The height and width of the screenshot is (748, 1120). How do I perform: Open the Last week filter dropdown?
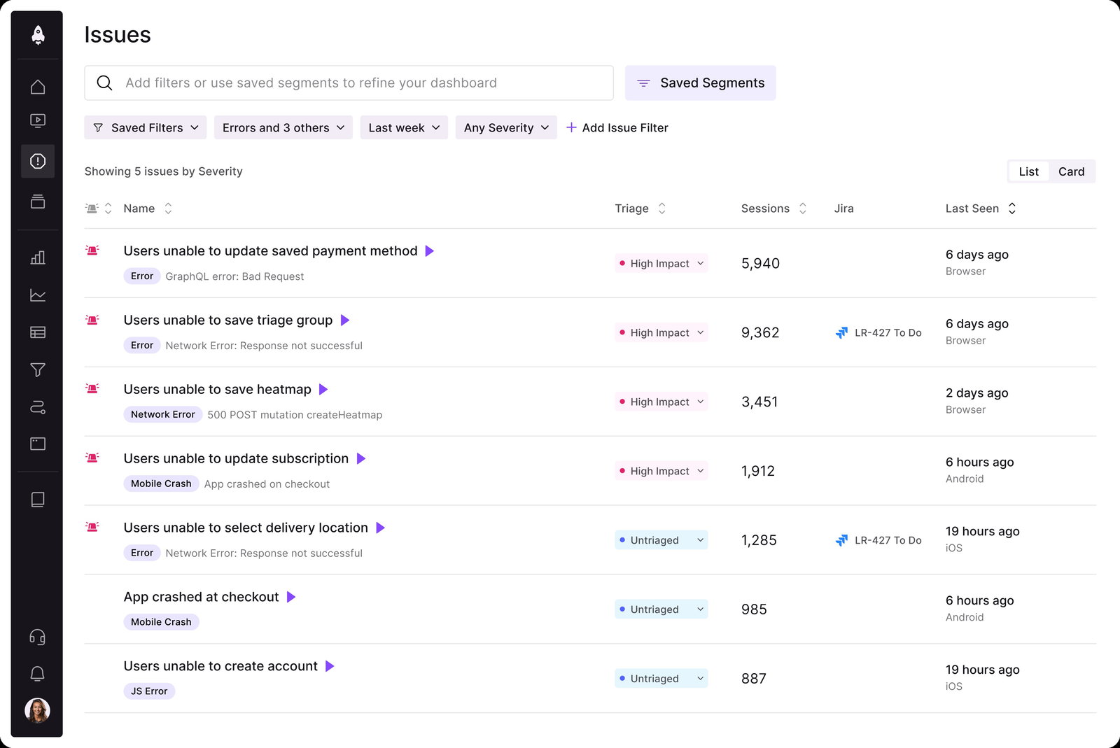click(403, 127)
